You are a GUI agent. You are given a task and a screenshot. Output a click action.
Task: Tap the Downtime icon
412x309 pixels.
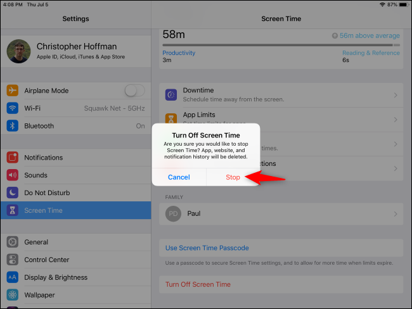(171, 94)
